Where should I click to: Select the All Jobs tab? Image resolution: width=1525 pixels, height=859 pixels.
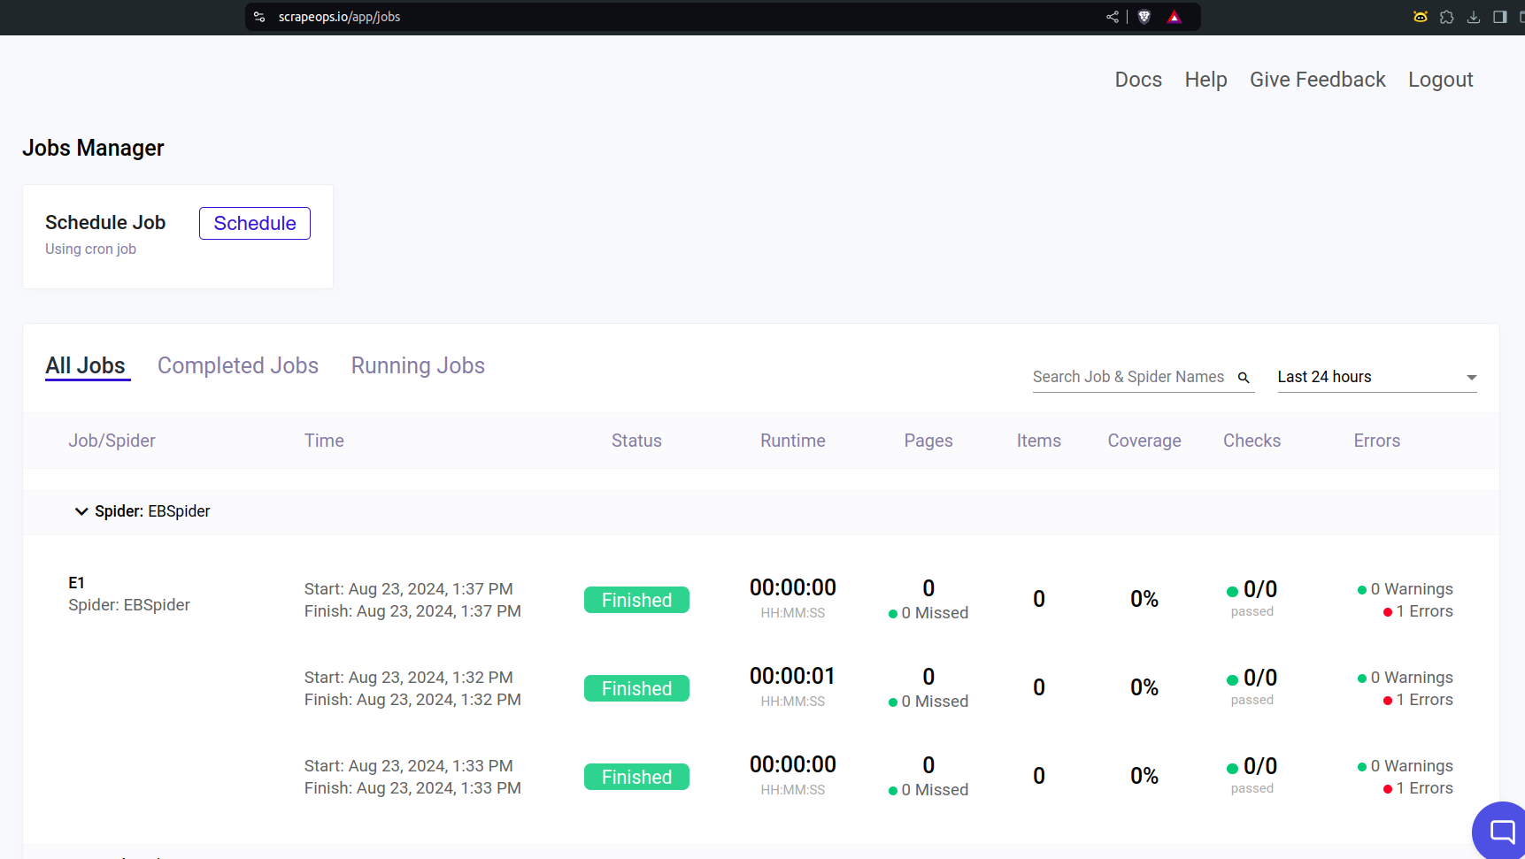tap(86, 365)
